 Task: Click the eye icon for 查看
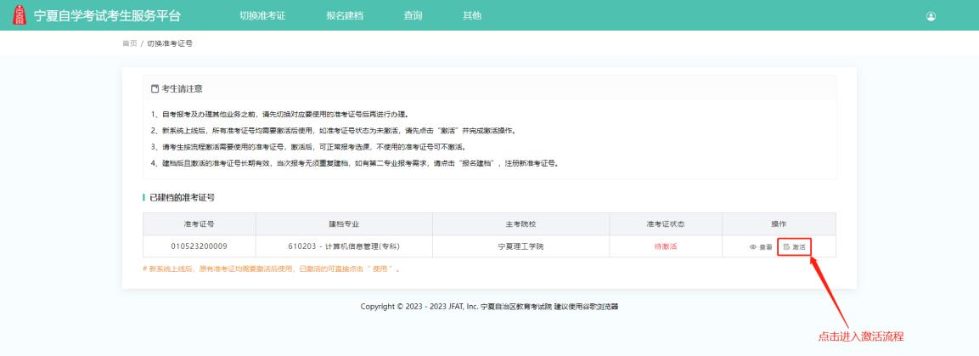tap(752, 246)
